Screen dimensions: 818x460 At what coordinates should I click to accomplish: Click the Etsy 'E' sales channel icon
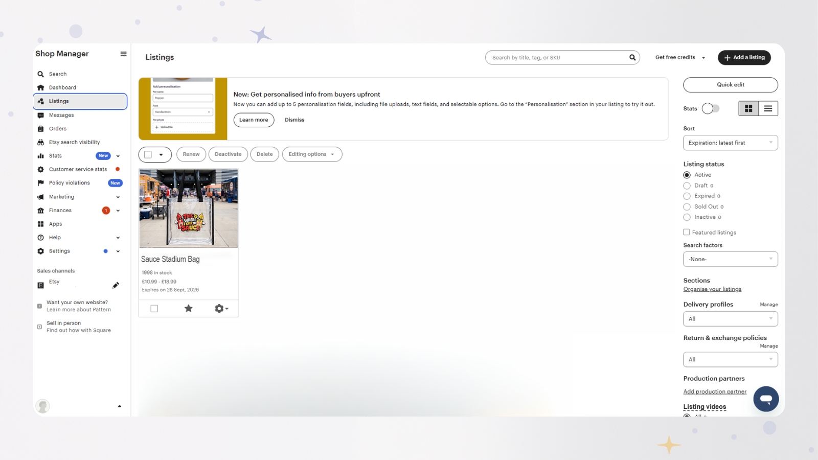click(x=40, y=285)
